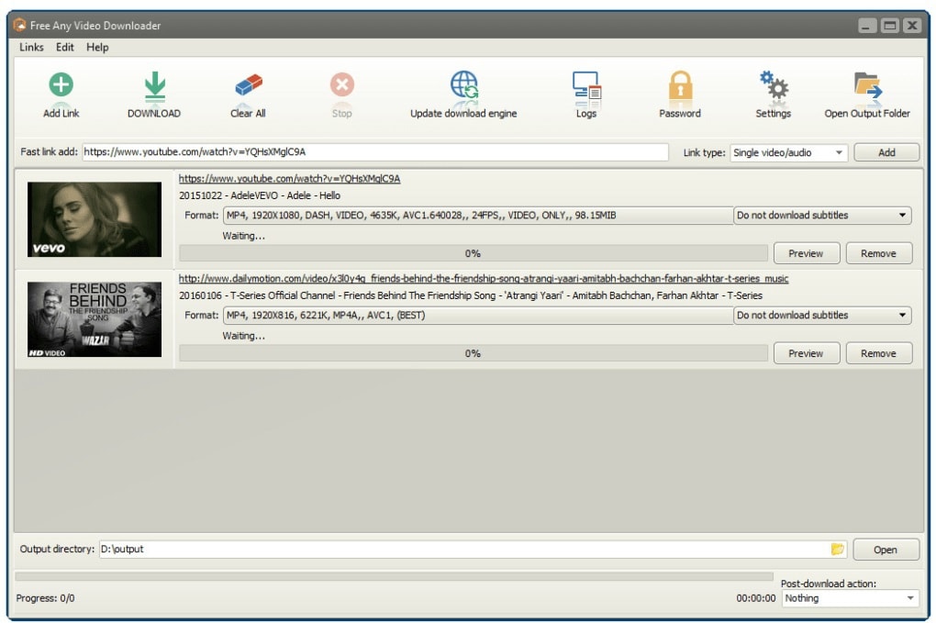
Task: Click the Dailymotion video URL link
Action: (483, 278)
